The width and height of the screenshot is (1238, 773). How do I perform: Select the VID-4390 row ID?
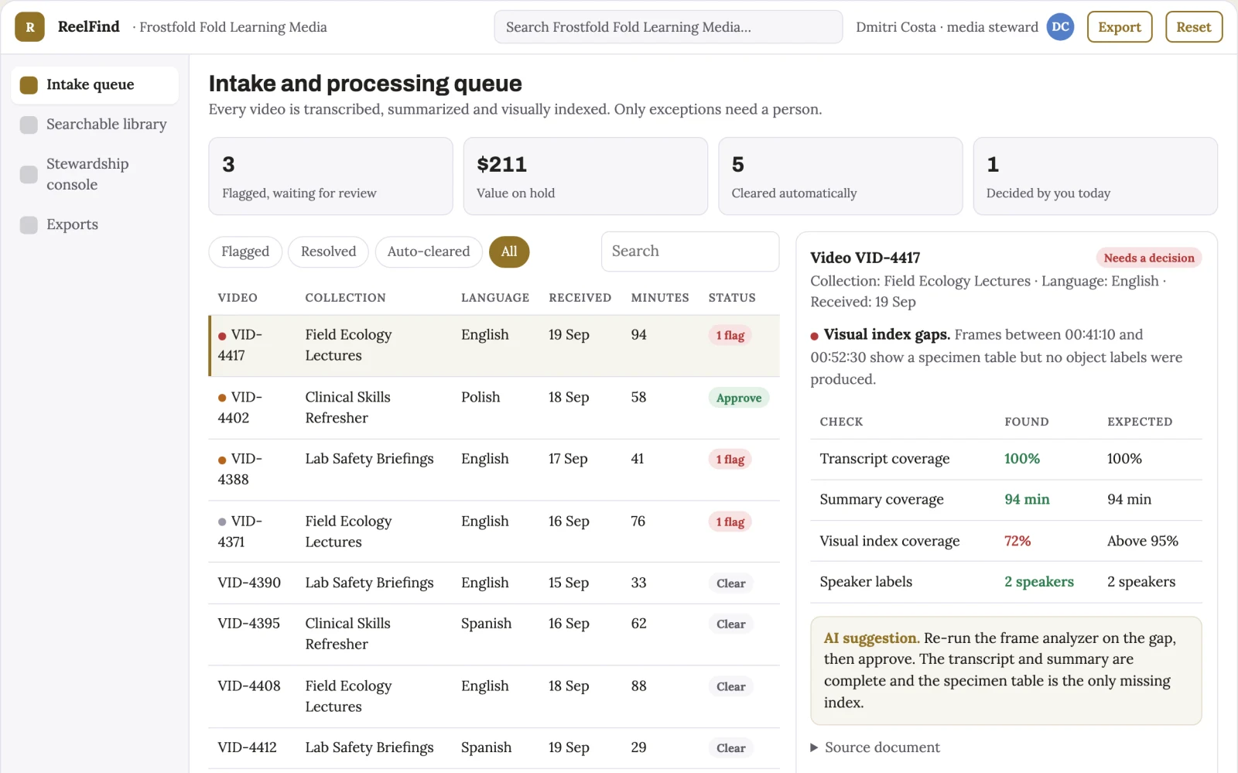pyautogui.click(x=249, y=583)
